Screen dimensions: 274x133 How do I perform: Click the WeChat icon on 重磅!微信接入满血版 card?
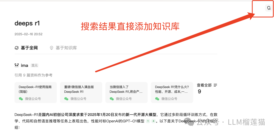[x=66, y=99]
